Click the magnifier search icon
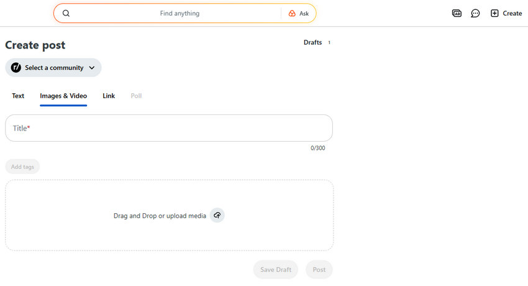 (66, 13)
